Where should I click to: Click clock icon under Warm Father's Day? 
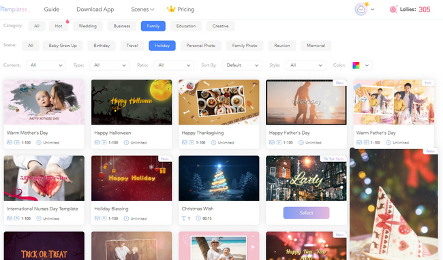coord(388,143)
